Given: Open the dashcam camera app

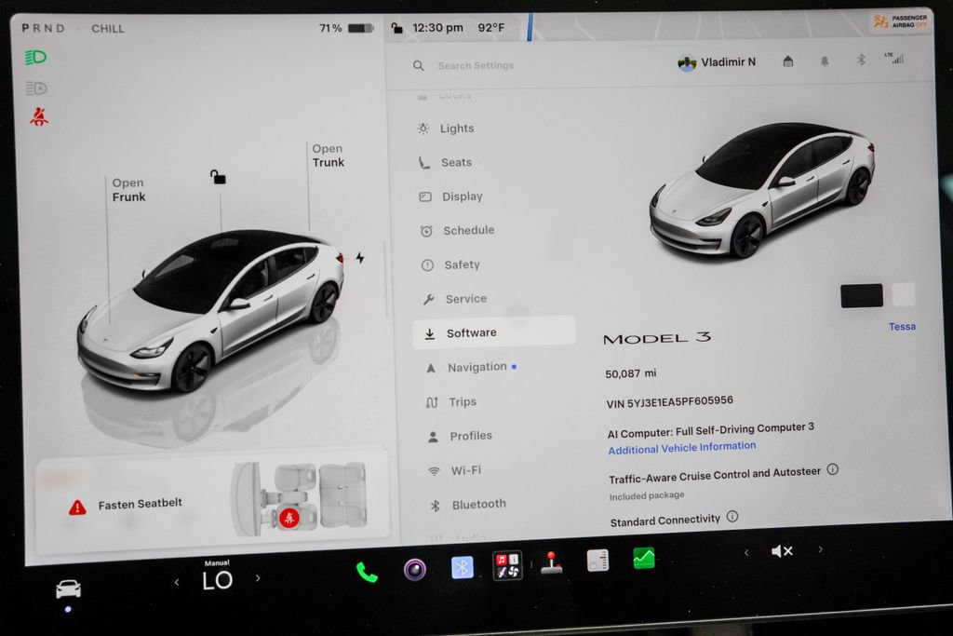Looking at the screenshot, I should (415, 570).
